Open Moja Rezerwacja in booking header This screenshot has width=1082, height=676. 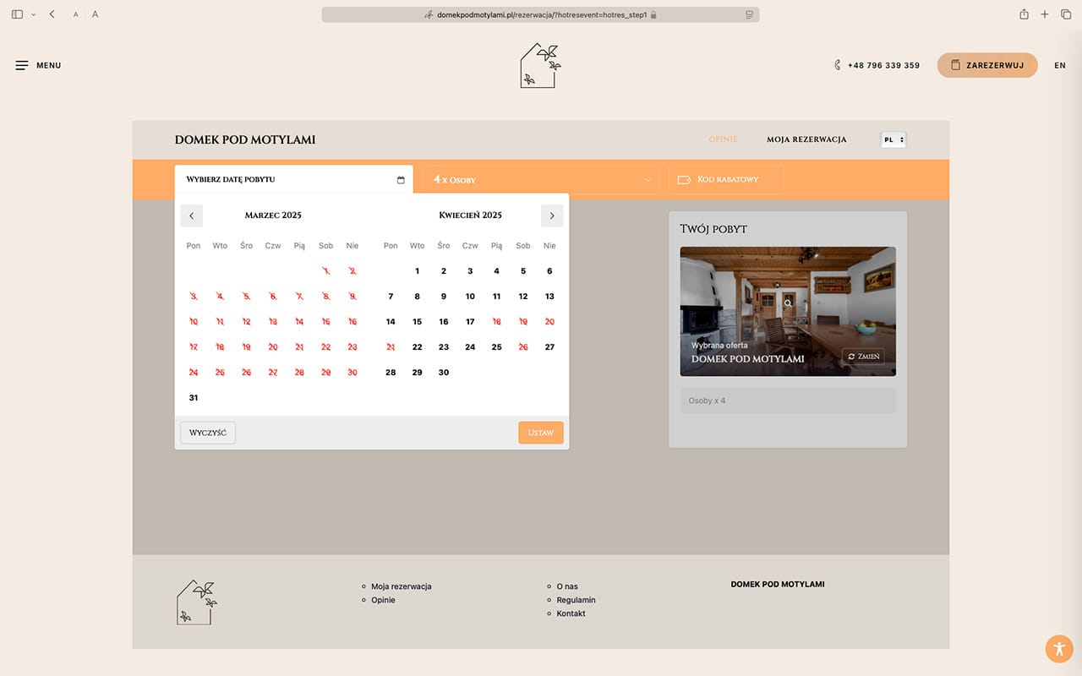(806, 139)
